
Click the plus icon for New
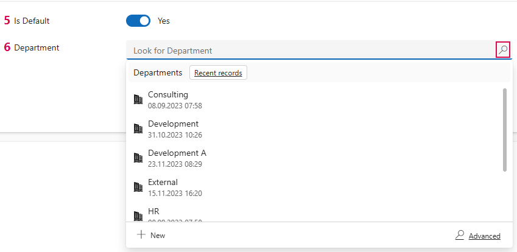141,235
